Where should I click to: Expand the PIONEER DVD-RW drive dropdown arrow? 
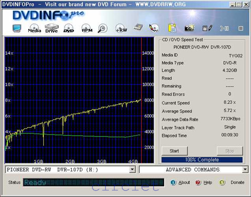pos(132,169)
